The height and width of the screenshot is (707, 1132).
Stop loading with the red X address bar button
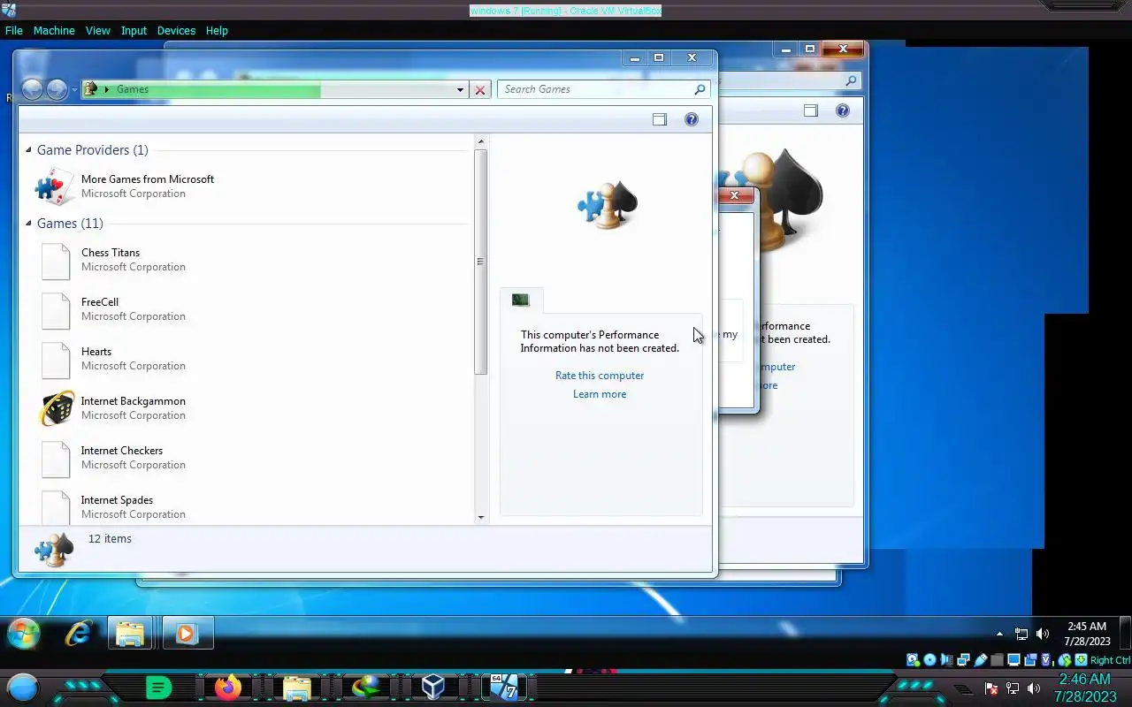(480, 89)
